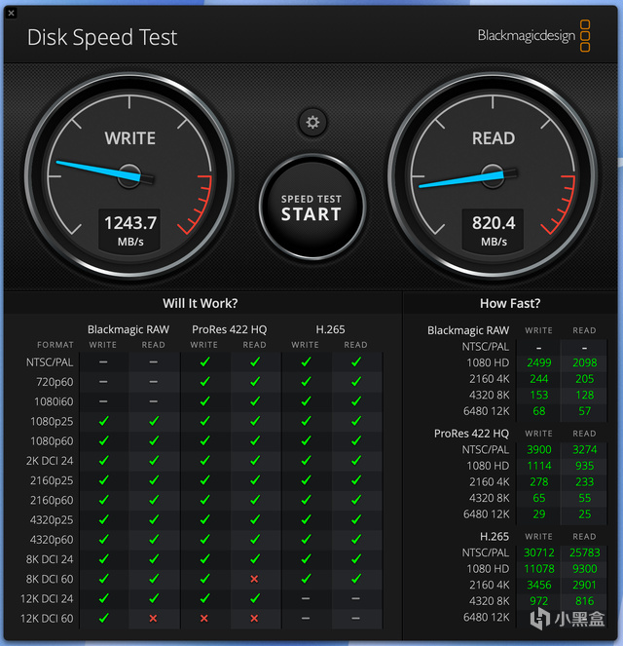Click the green check for 1080p60 H.265 write
The image size is (623, 646).
(306, 440)
